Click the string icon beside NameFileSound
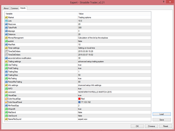This screenshot has height=131, width=175. 6,119
